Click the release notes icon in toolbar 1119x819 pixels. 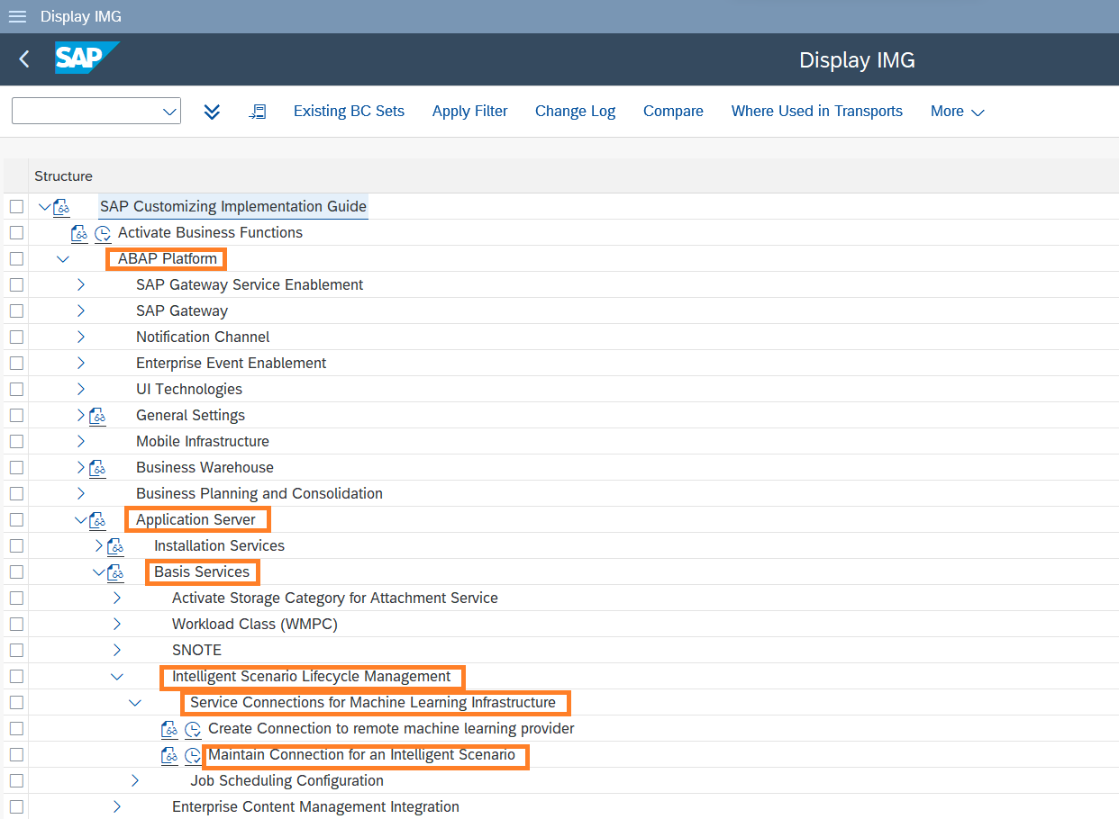click(x=258, y=112)
